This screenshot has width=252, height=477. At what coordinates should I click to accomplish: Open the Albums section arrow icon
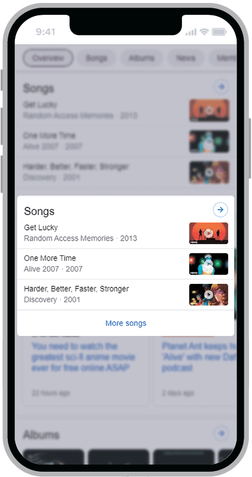[x=221, y=433]
